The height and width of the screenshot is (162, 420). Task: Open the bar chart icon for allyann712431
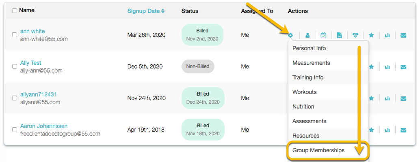tap(387, 98)
